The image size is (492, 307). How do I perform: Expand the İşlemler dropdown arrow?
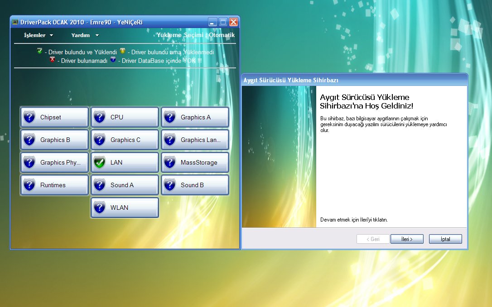(x=51, y=35)
